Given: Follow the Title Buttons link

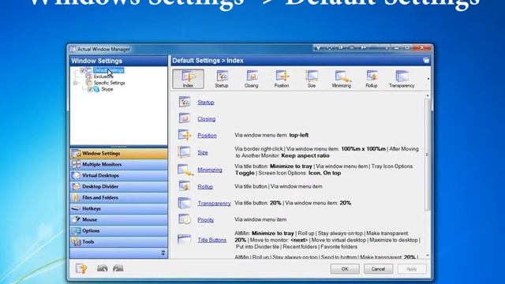Looking at the screenshot, I should (x=212, y=240).
